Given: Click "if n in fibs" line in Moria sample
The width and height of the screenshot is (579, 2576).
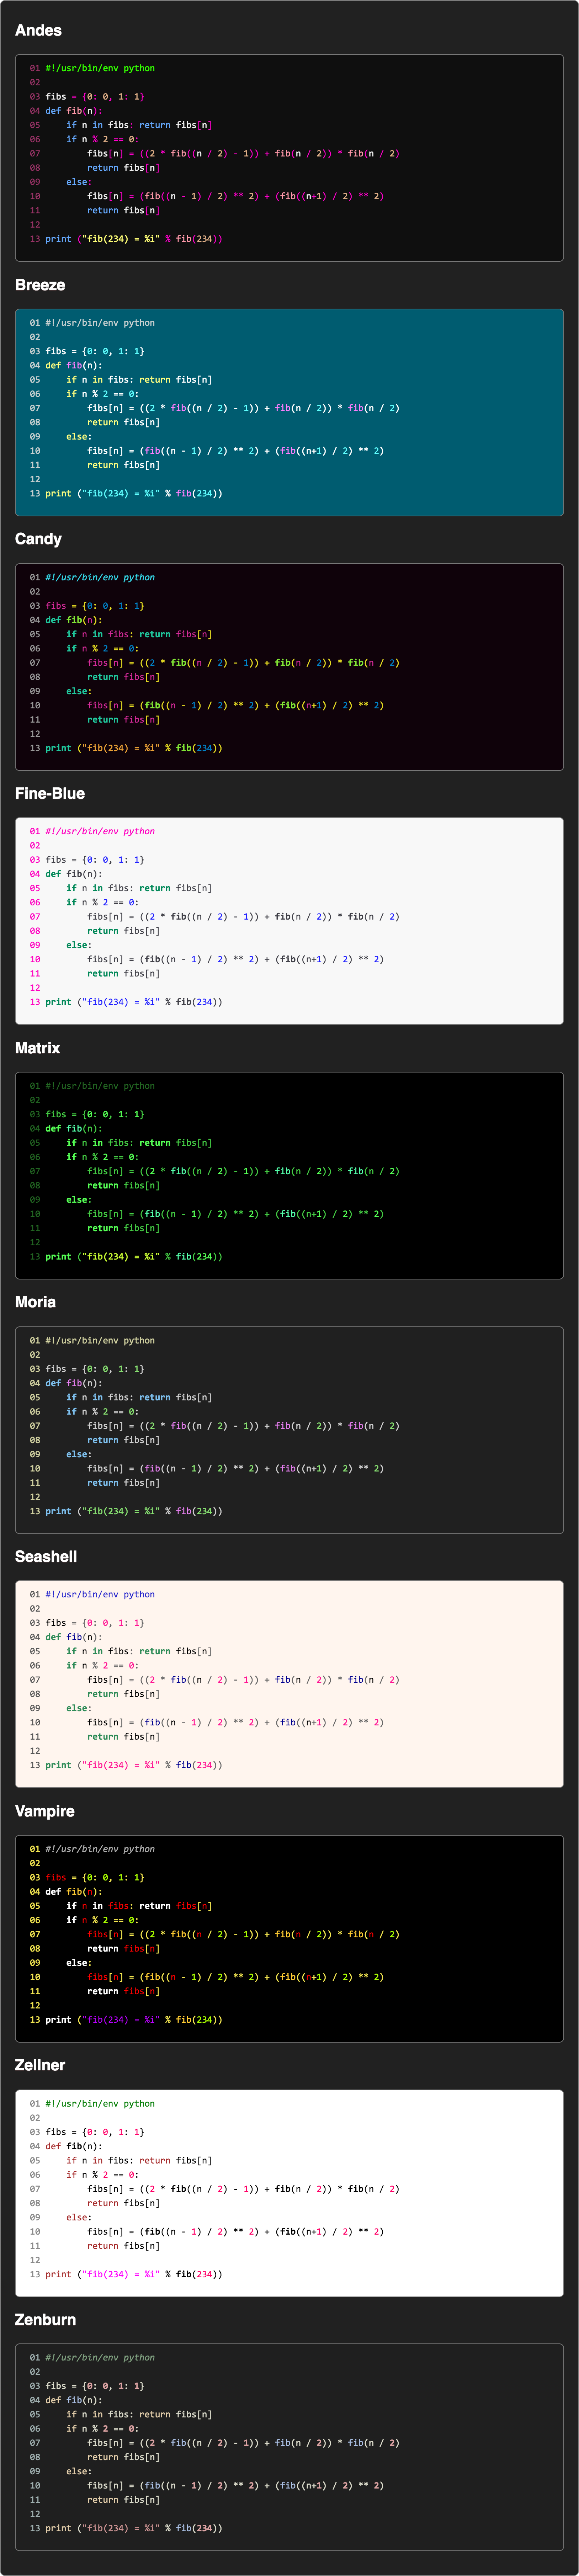Looking at the screenshot, I should pyautogui.click(x=139, y=1397).
